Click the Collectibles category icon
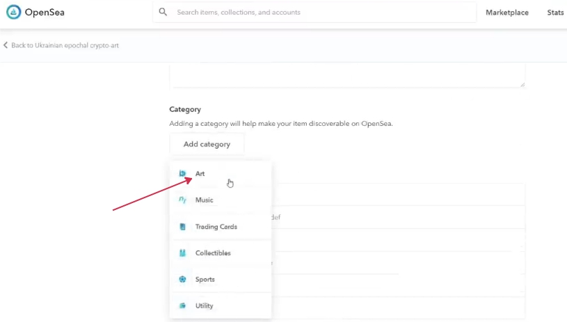 tap(182, 253)
